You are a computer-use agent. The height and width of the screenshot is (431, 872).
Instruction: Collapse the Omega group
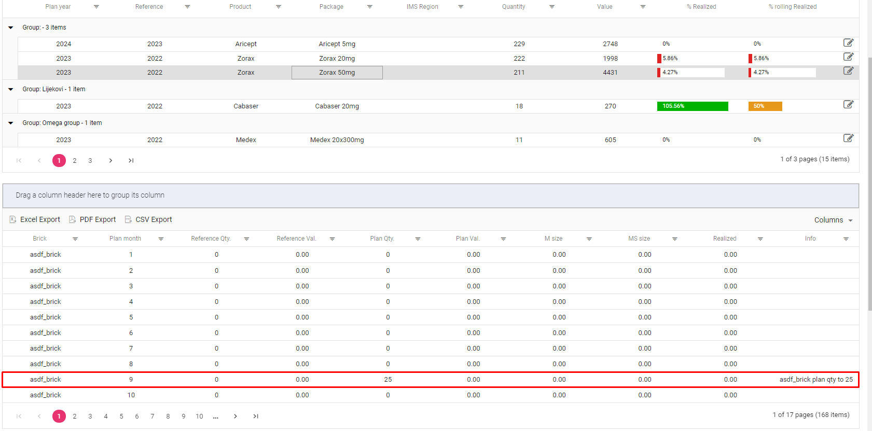tap(11, 123)
